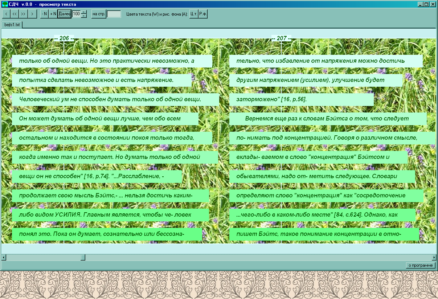Click the "на стр." go-to-page button

point(98,14)
